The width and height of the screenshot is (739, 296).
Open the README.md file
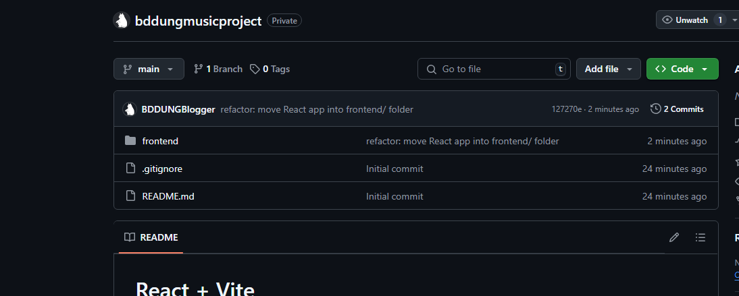(x=168, y=197)
